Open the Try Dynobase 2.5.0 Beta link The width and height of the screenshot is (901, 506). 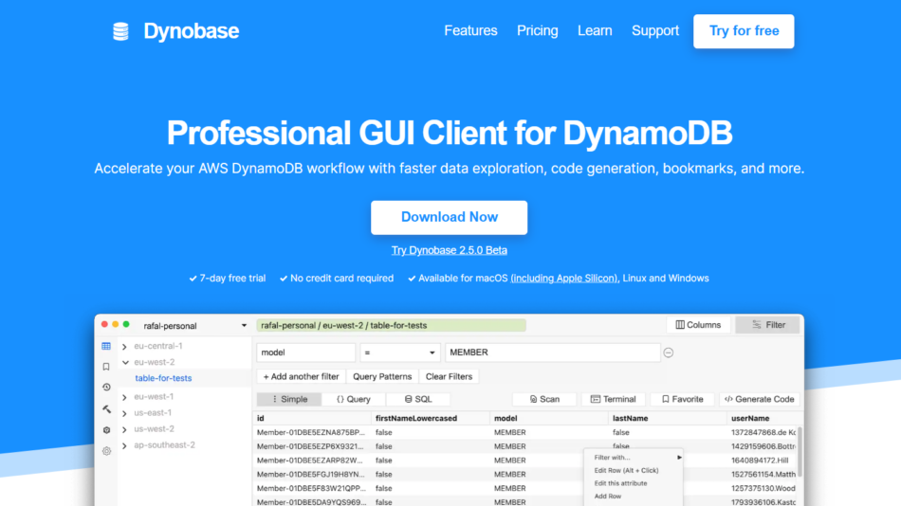(449, 250)
